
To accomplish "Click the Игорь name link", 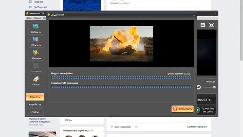I will click(68, 120).
